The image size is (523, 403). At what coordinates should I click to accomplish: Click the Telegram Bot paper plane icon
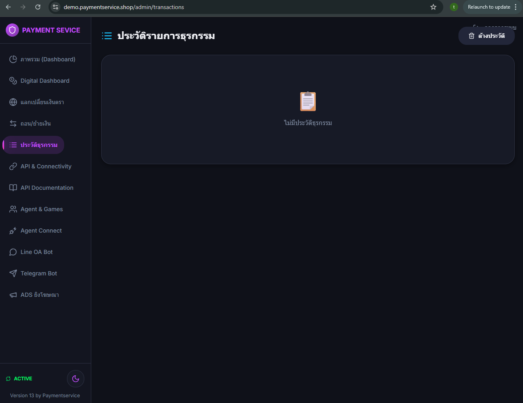(x=13, y=273)
